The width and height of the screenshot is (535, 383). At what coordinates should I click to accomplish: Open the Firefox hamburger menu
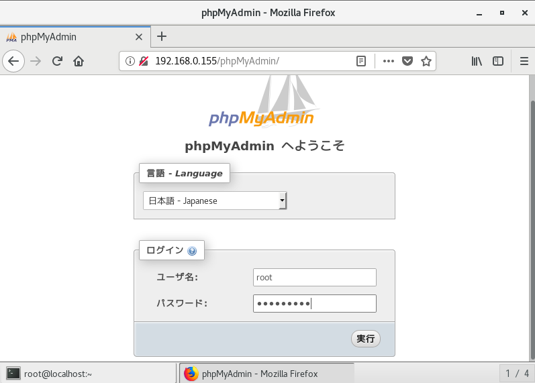coord(524,61)
